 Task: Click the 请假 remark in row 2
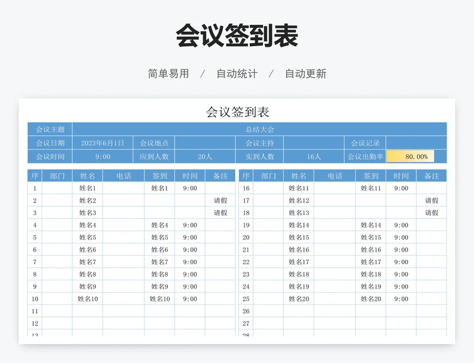click(220, 200)
